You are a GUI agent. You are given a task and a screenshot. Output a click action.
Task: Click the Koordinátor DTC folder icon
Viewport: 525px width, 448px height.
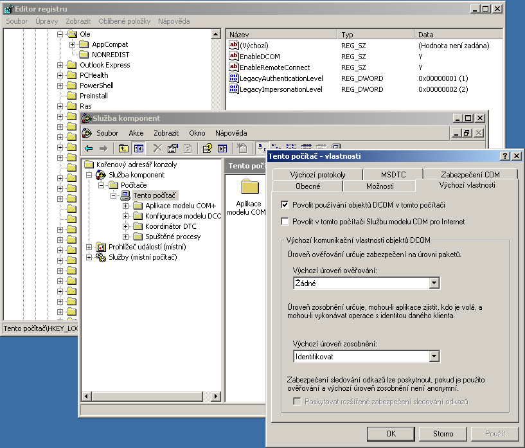pos(138,226)
